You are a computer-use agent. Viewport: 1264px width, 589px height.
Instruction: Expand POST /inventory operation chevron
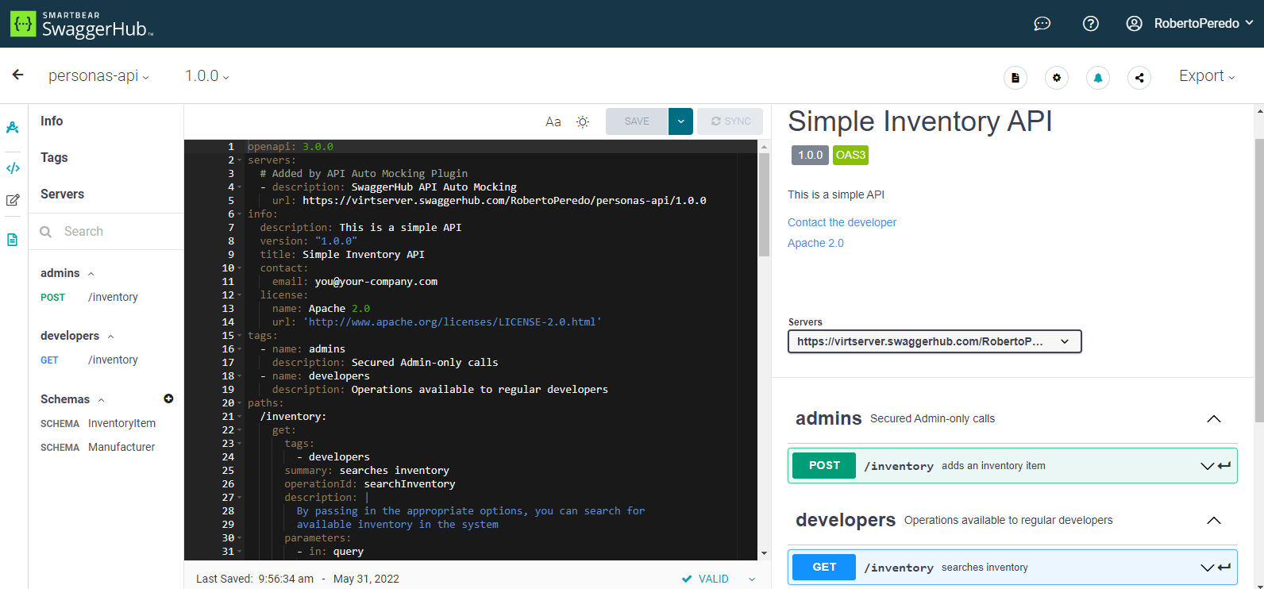tap(1207, 466)
